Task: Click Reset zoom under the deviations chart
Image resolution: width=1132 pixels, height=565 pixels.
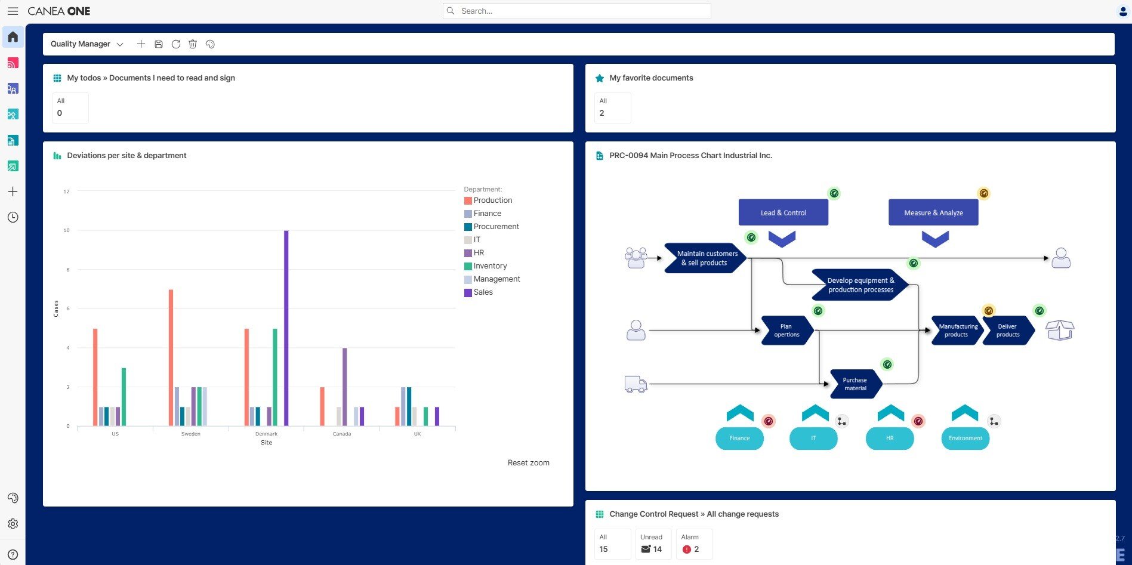Action: tap(528, 462)
